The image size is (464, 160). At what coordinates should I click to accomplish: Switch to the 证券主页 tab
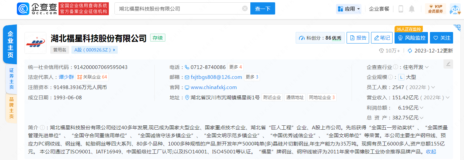click(x=12, y=79)
